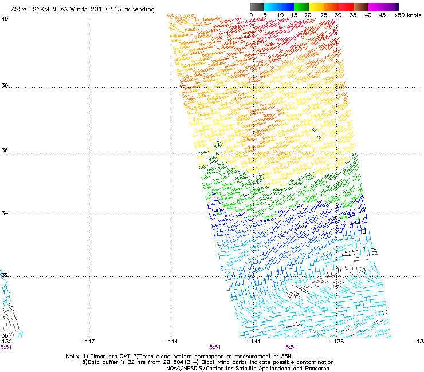The image size is (424, 372).
Task: Click the magenta 40-45 knots color swatch
Action: pos(376,7)
